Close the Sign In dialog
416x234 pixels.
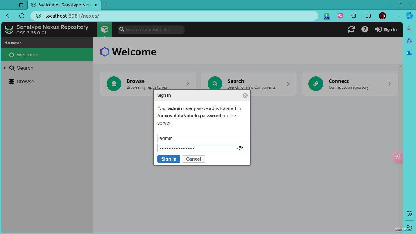coord(245,95)
